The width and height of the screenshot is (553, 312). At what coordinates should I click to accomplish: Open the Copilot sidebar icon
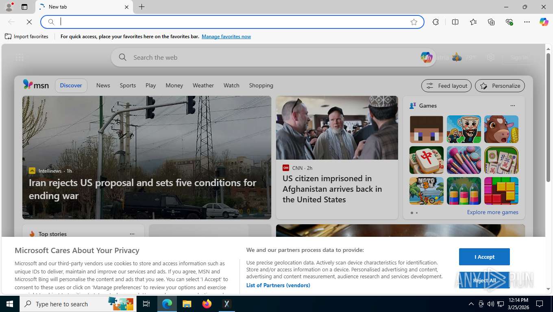pyautogui.click(x=544, y=22)
